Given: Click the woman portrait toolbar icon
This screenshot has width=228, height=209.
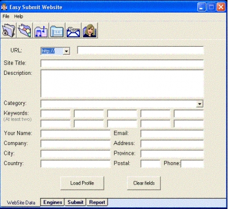Looking at the screenshot, I should click(89, 30).
